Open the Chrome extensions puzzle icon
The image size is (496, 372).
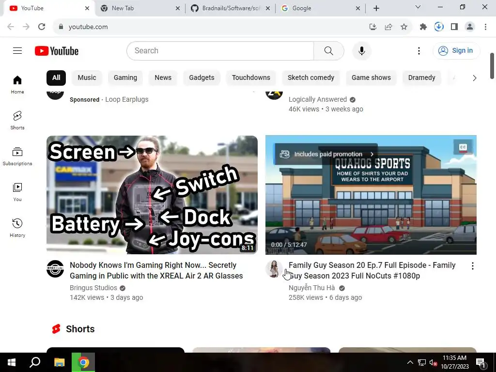coord(423,27)
